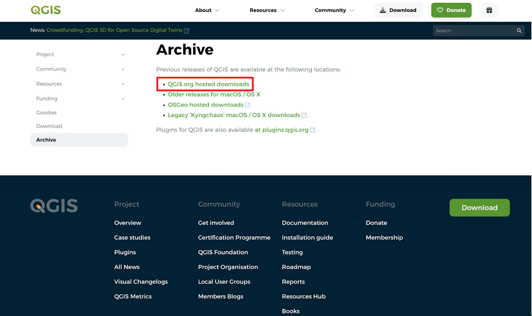Open Roadmap footer link

click(x=296, y=267)
